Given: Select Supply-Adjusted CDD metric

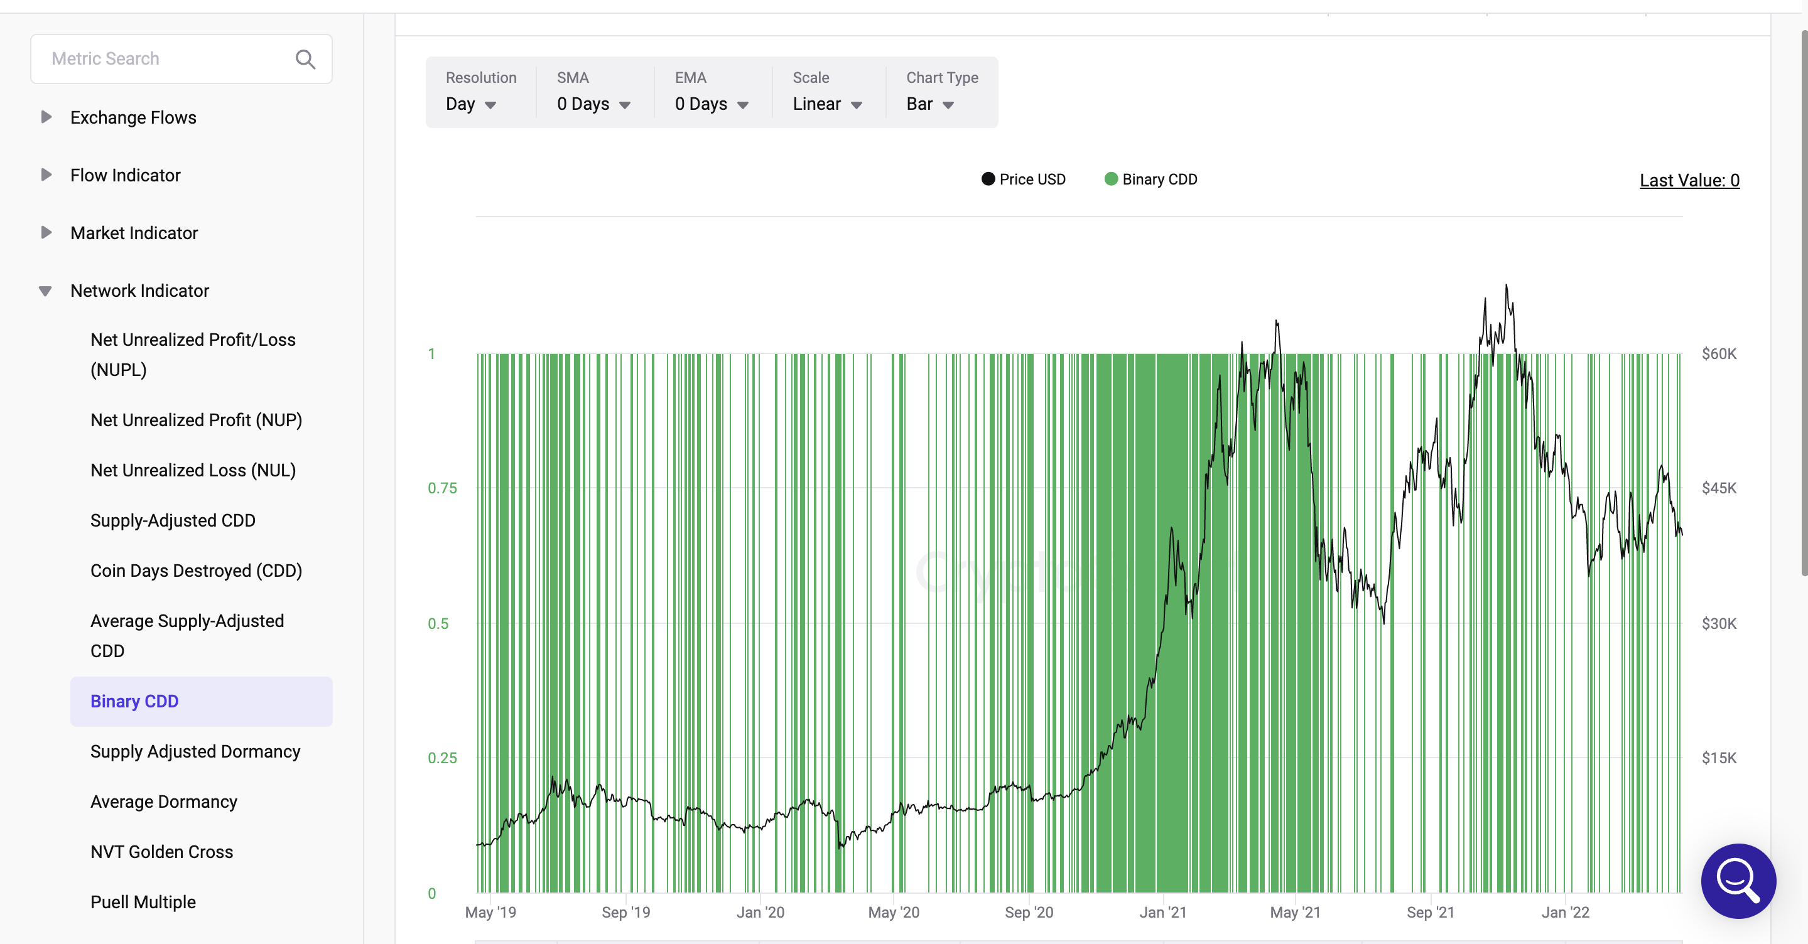Looking at the screenshot, I should (x=173, y=520).
